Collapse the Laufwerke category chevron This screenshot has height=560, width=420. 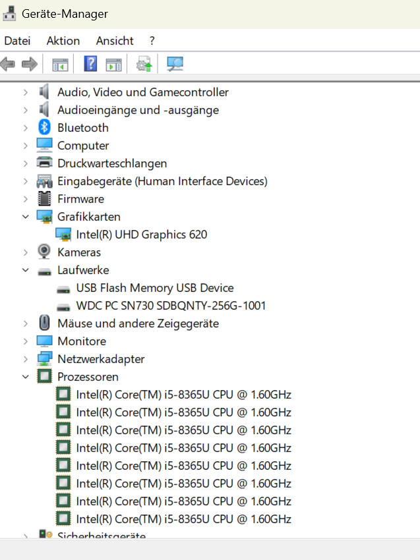click(x=25, y=270)
